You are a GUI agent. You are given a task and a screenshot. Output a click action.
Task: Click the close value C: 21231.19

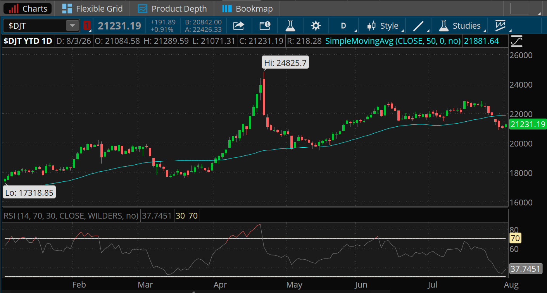point(261,41)
